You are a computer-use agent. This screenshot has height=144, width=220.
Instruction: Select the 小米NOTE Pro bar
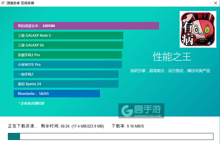pyautogui.click(x=68, y=64)
